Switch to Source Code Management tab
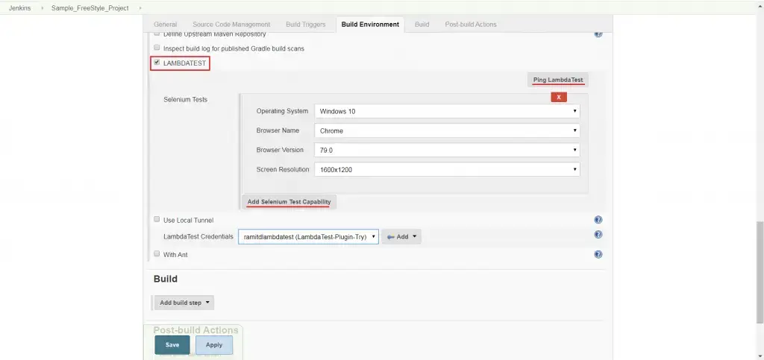The width and height of the screenshot is (764, 360). [x=231, y=25]
